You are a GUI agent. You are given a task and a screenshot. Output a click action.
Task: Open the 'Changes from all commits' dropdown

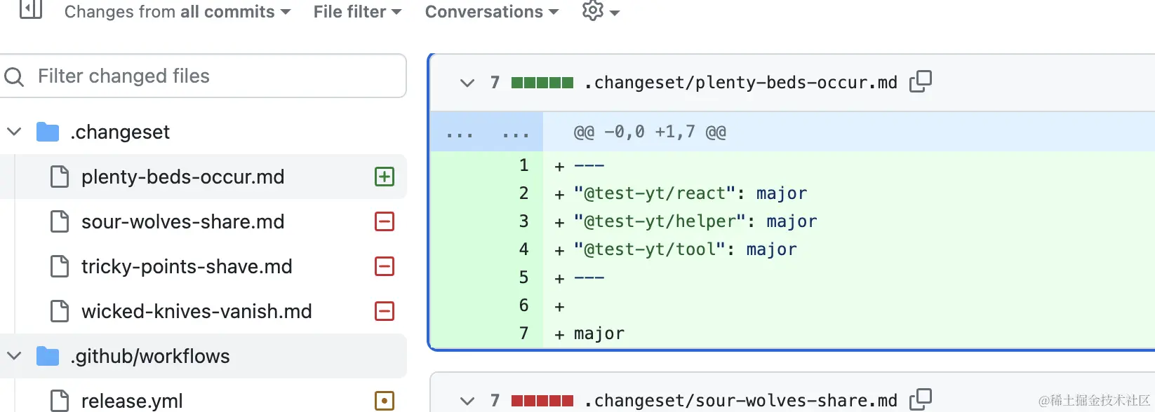178,12
